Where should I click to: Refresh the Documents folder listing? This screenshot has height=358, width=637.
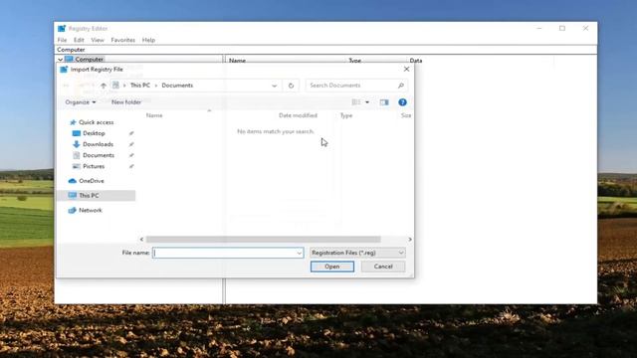291,86
